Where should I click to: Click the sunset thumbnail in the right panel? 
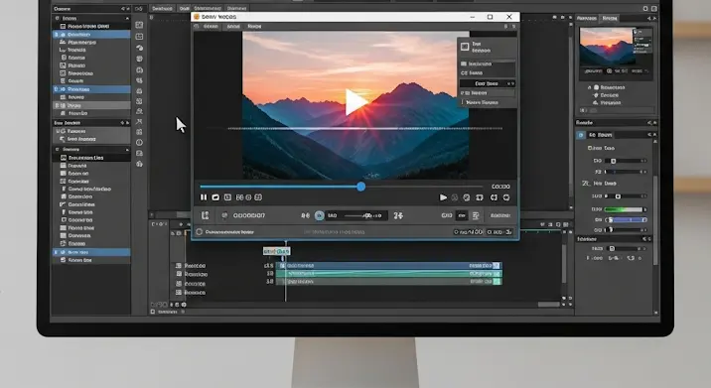tap(607, 47)
